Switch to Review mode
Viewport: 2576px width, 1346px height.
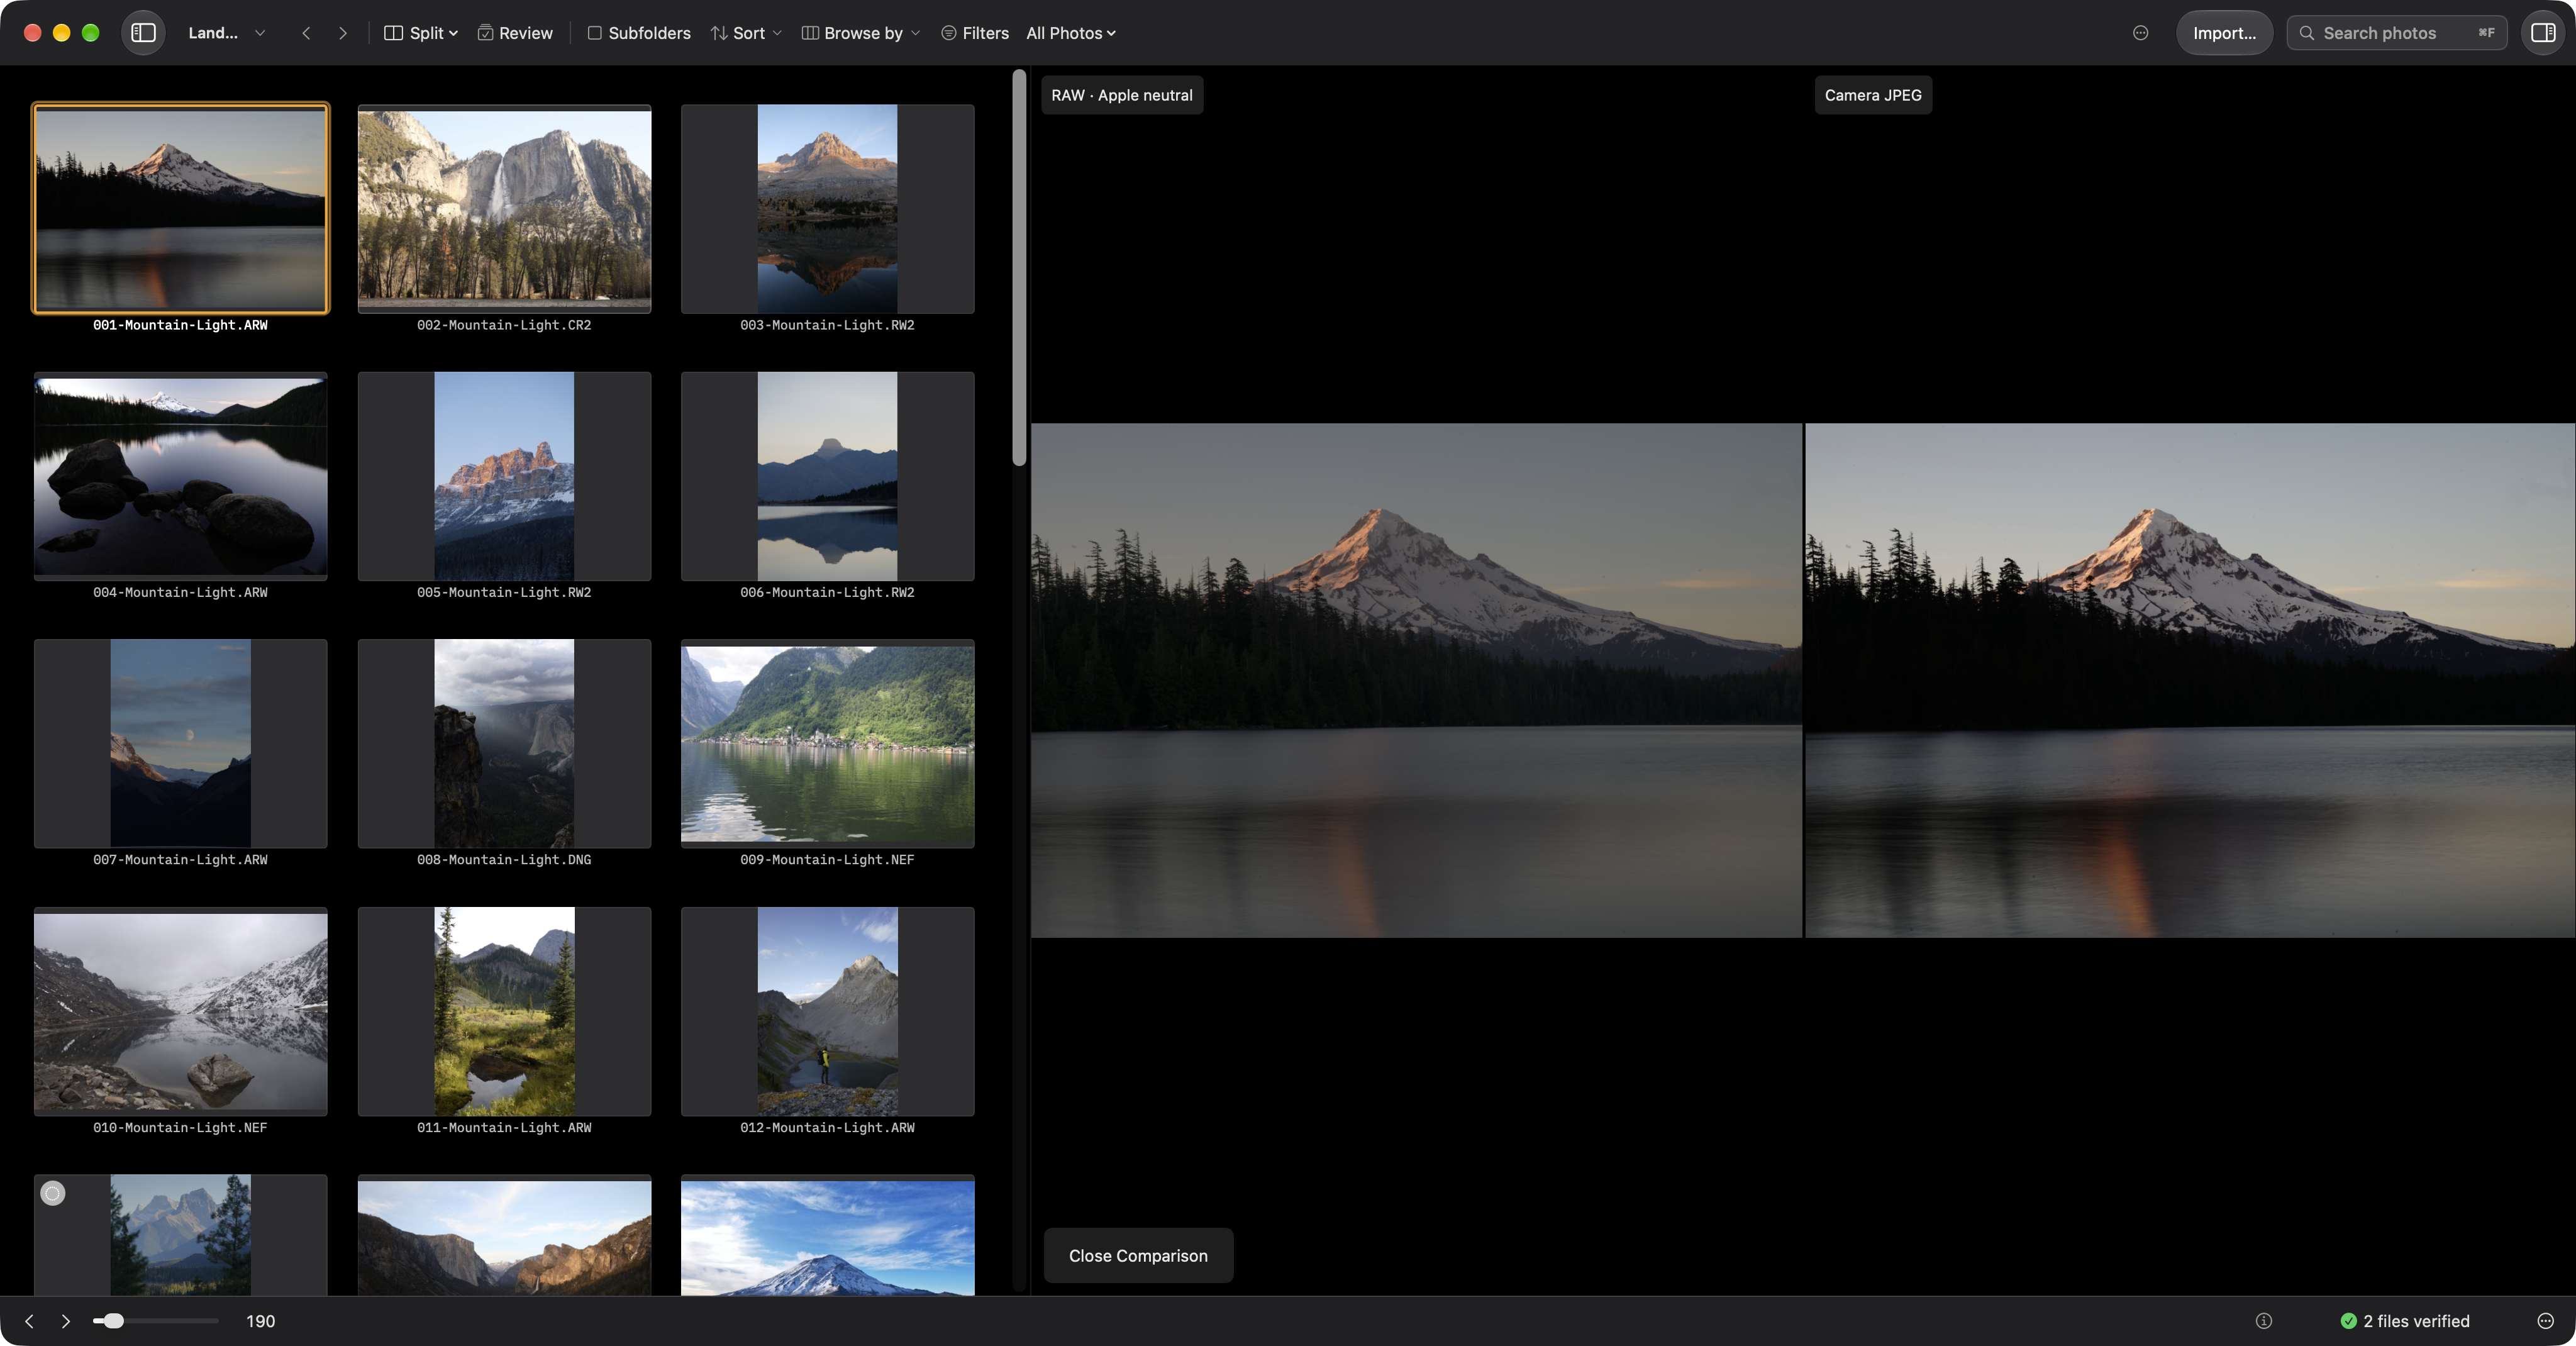pos(515,33)
